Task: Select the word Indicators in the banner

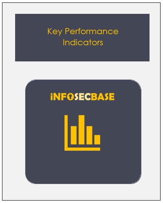Action: click(x=83, y=42)
